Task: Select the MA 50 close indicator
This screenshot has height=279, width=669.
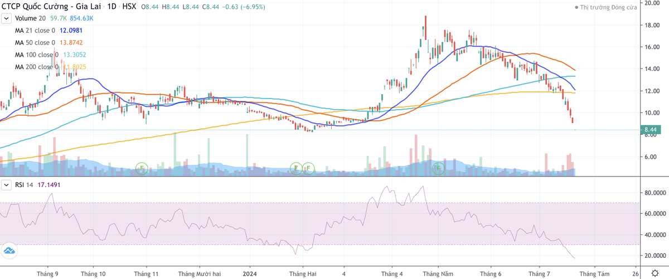Action: 35,42
